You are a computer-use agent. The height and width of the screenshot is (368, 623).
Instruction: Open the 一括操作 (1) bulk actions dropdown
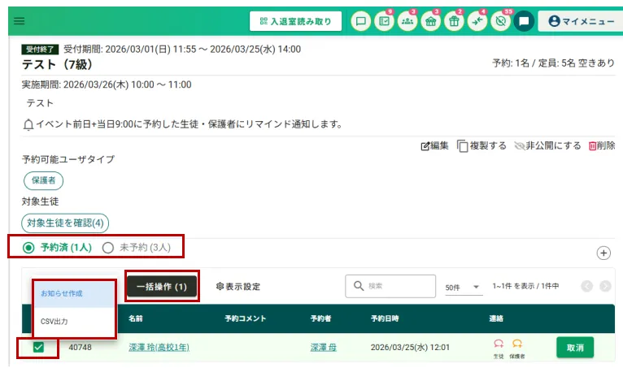[161, 287]
